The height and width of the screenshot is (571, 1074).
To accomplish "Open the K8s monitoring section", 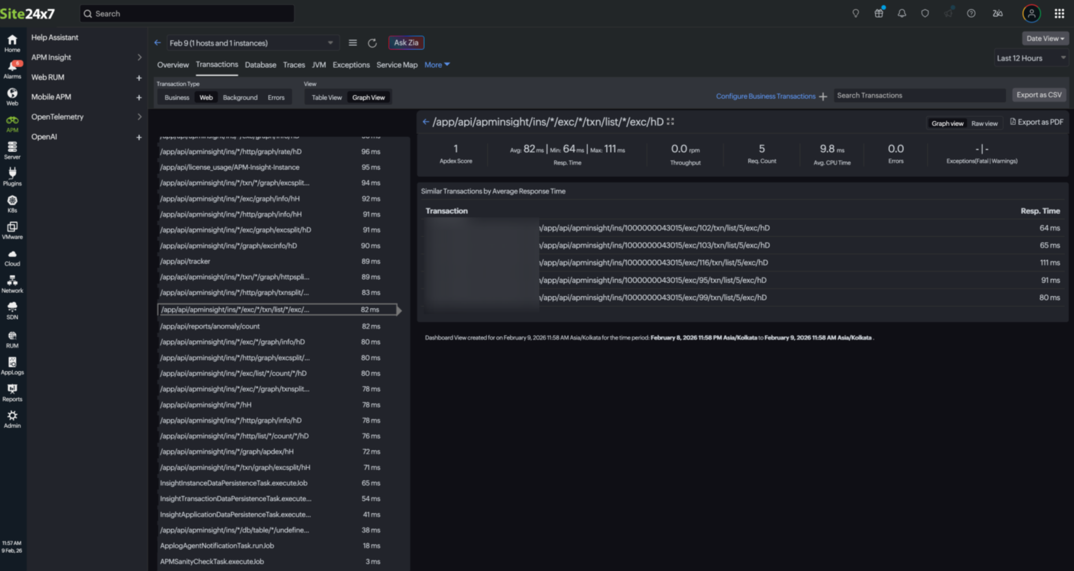I will point(12,203).
